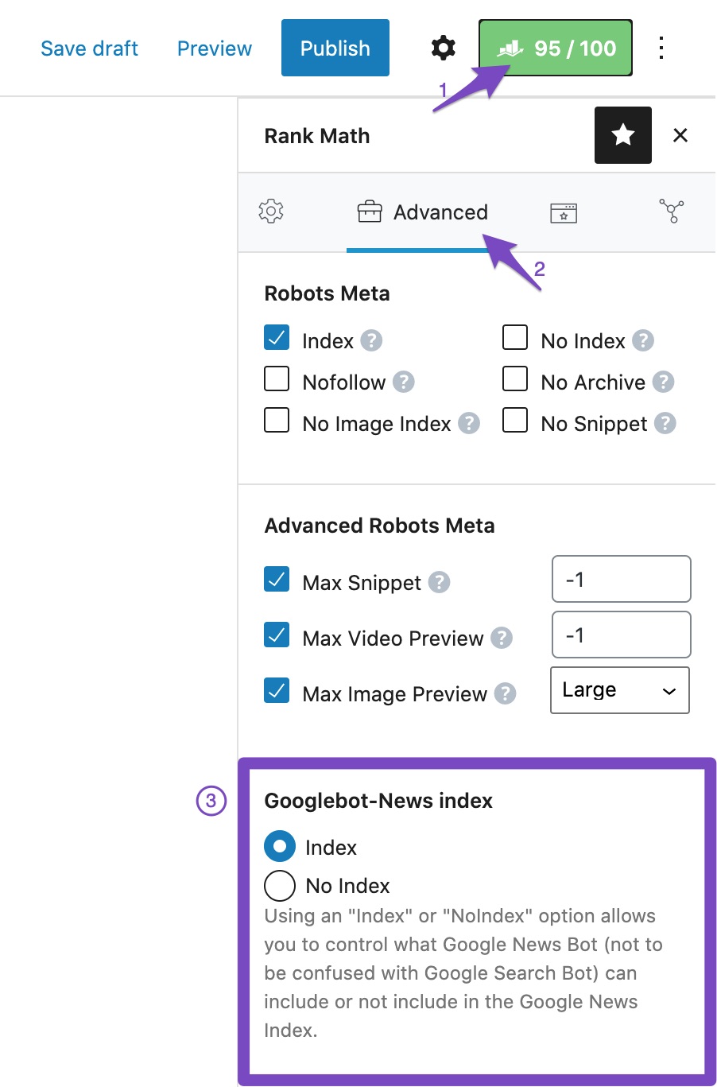Open the three-dot options menu

[x=661, y=48]
